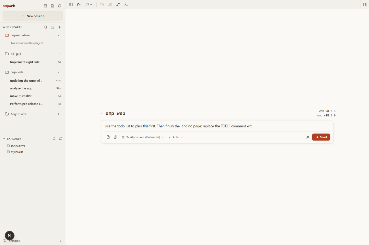Open workspace filter sliders icon
The image size is (369, 245).
click(52, 27)
